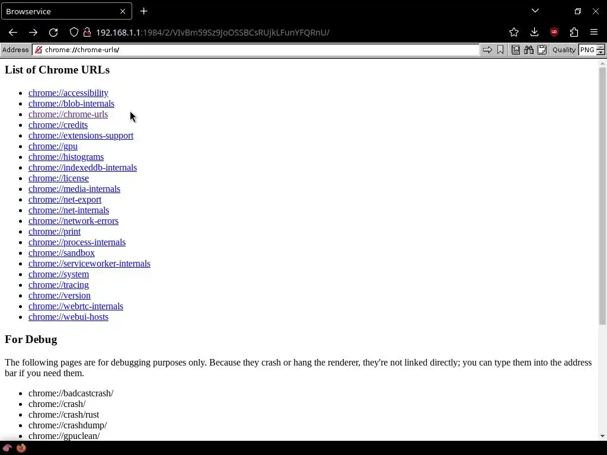Click the Firefox icon in taskbar
This screenshot has width=607, height=455.
[x=21, y=448]
